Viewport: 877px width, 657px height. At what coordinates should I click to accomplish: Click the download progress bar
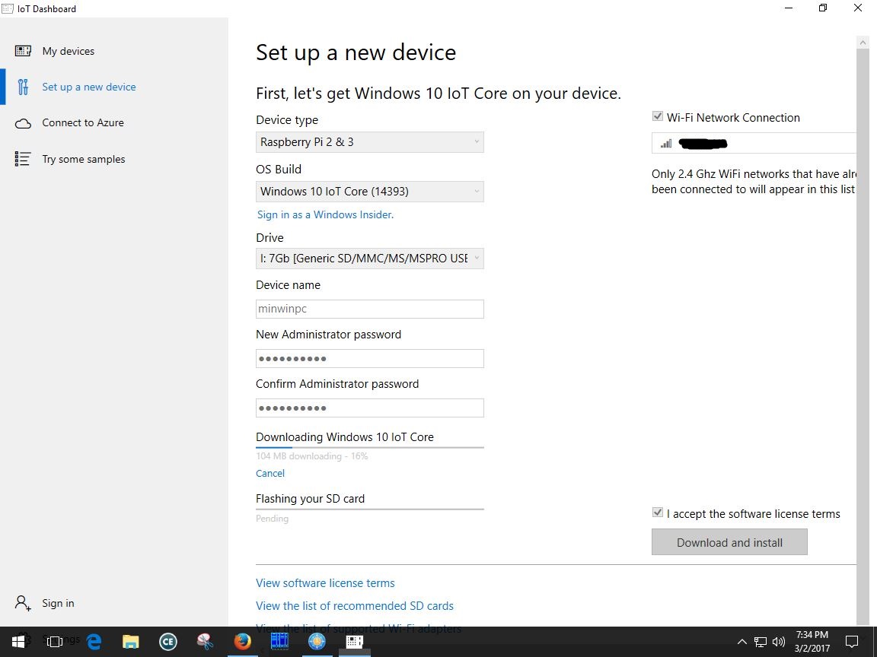370,447
